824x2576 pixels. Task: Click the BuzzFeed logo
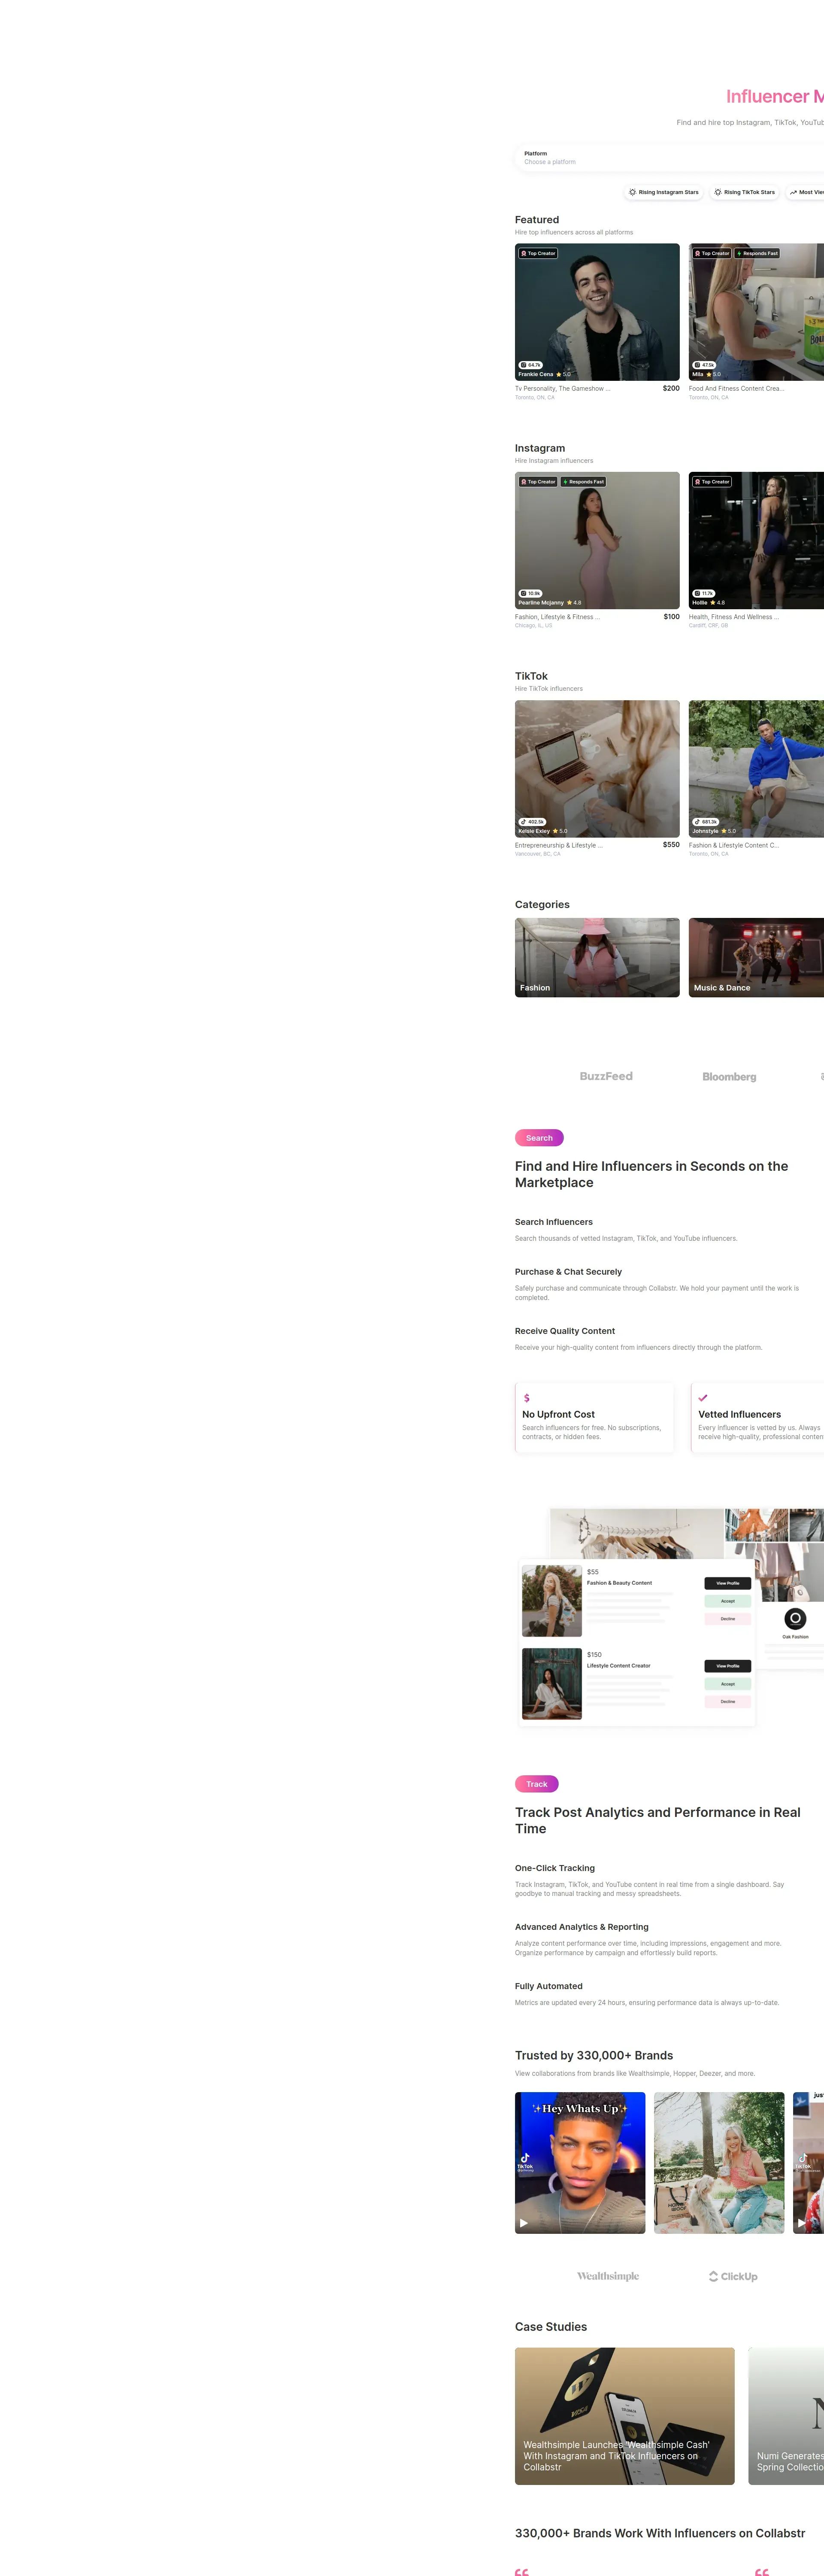[606, 1076]
